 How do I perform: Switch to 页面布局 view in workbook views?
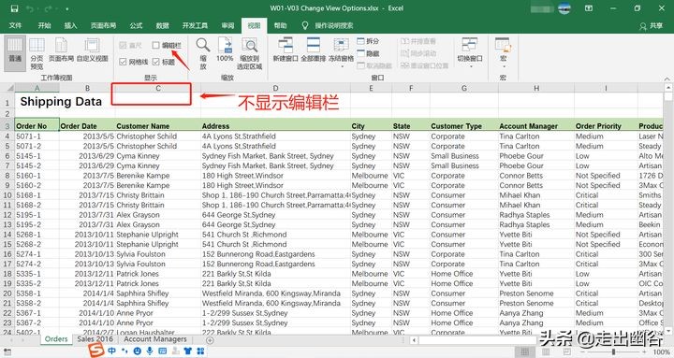61,50
